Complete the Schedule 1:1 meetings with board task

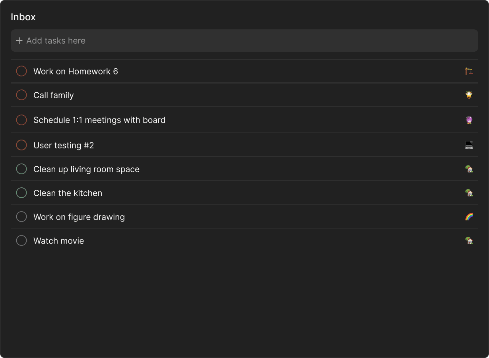tap(21, 120)
